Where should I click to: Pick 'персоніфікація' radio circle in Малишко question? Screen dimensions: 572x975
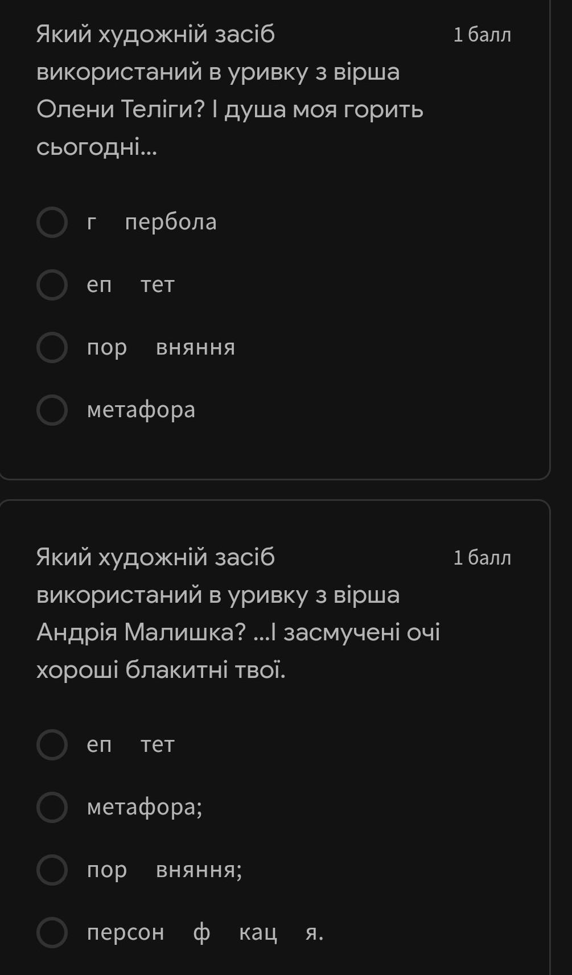[x=52, y=932]
